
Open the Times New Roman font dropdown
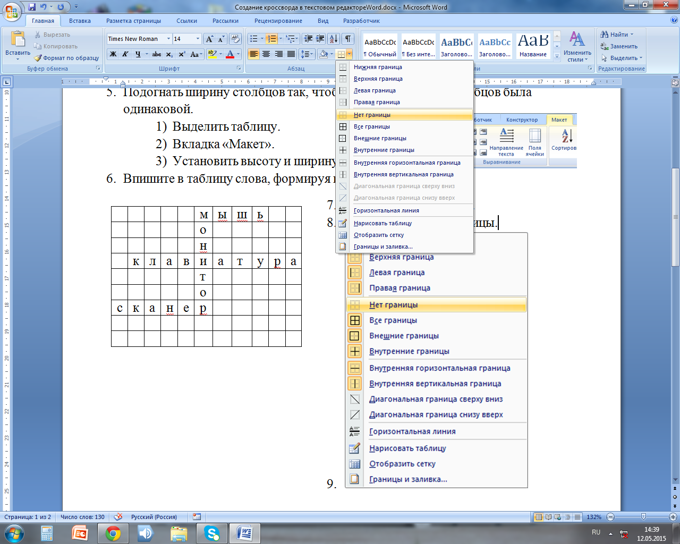pyautogui.click(x=169, y=39)
